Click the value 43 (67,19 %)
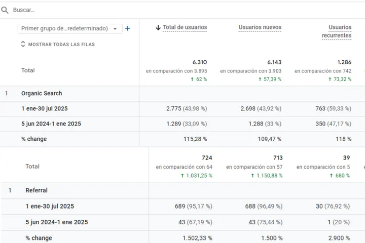 click(x=195, y=222)
